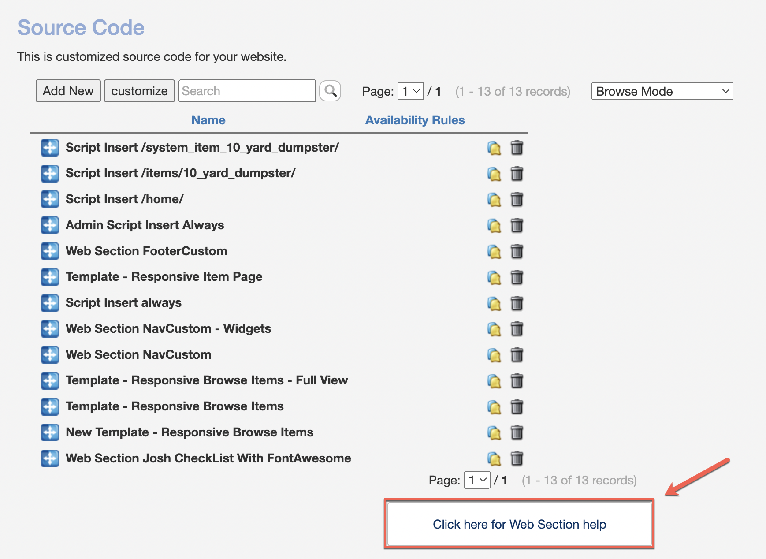Screen dimensions: 766x559
Task: Open the bottom Page number dropdown
Action: coord(477,480)
